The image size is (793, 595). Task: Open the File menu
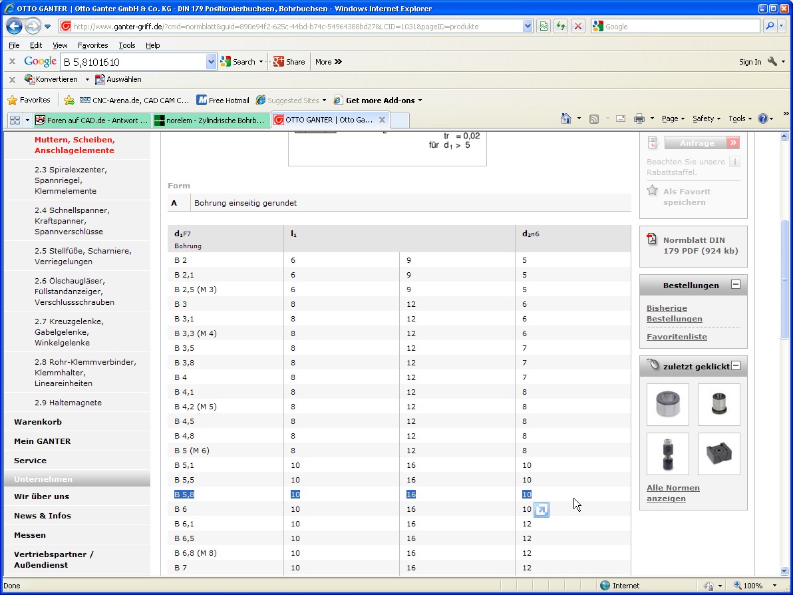[x=14, y=45]
